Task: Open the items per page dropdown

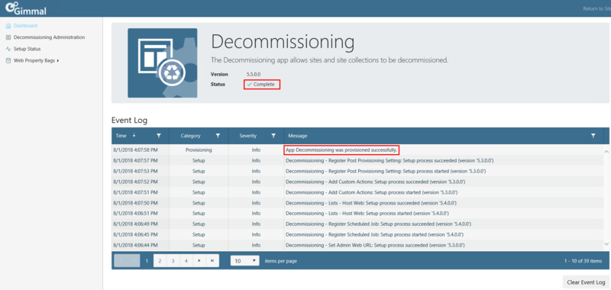Action: (x=244, y=261)
